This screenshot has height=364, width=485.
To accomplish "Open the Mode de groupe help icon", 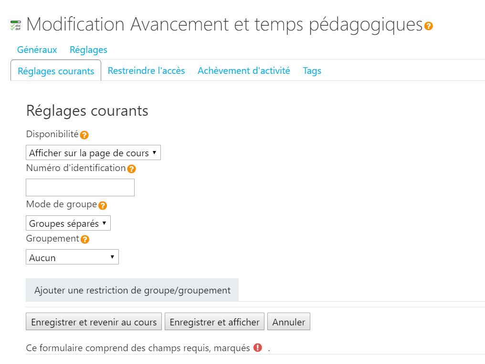I will coord(103,205).
